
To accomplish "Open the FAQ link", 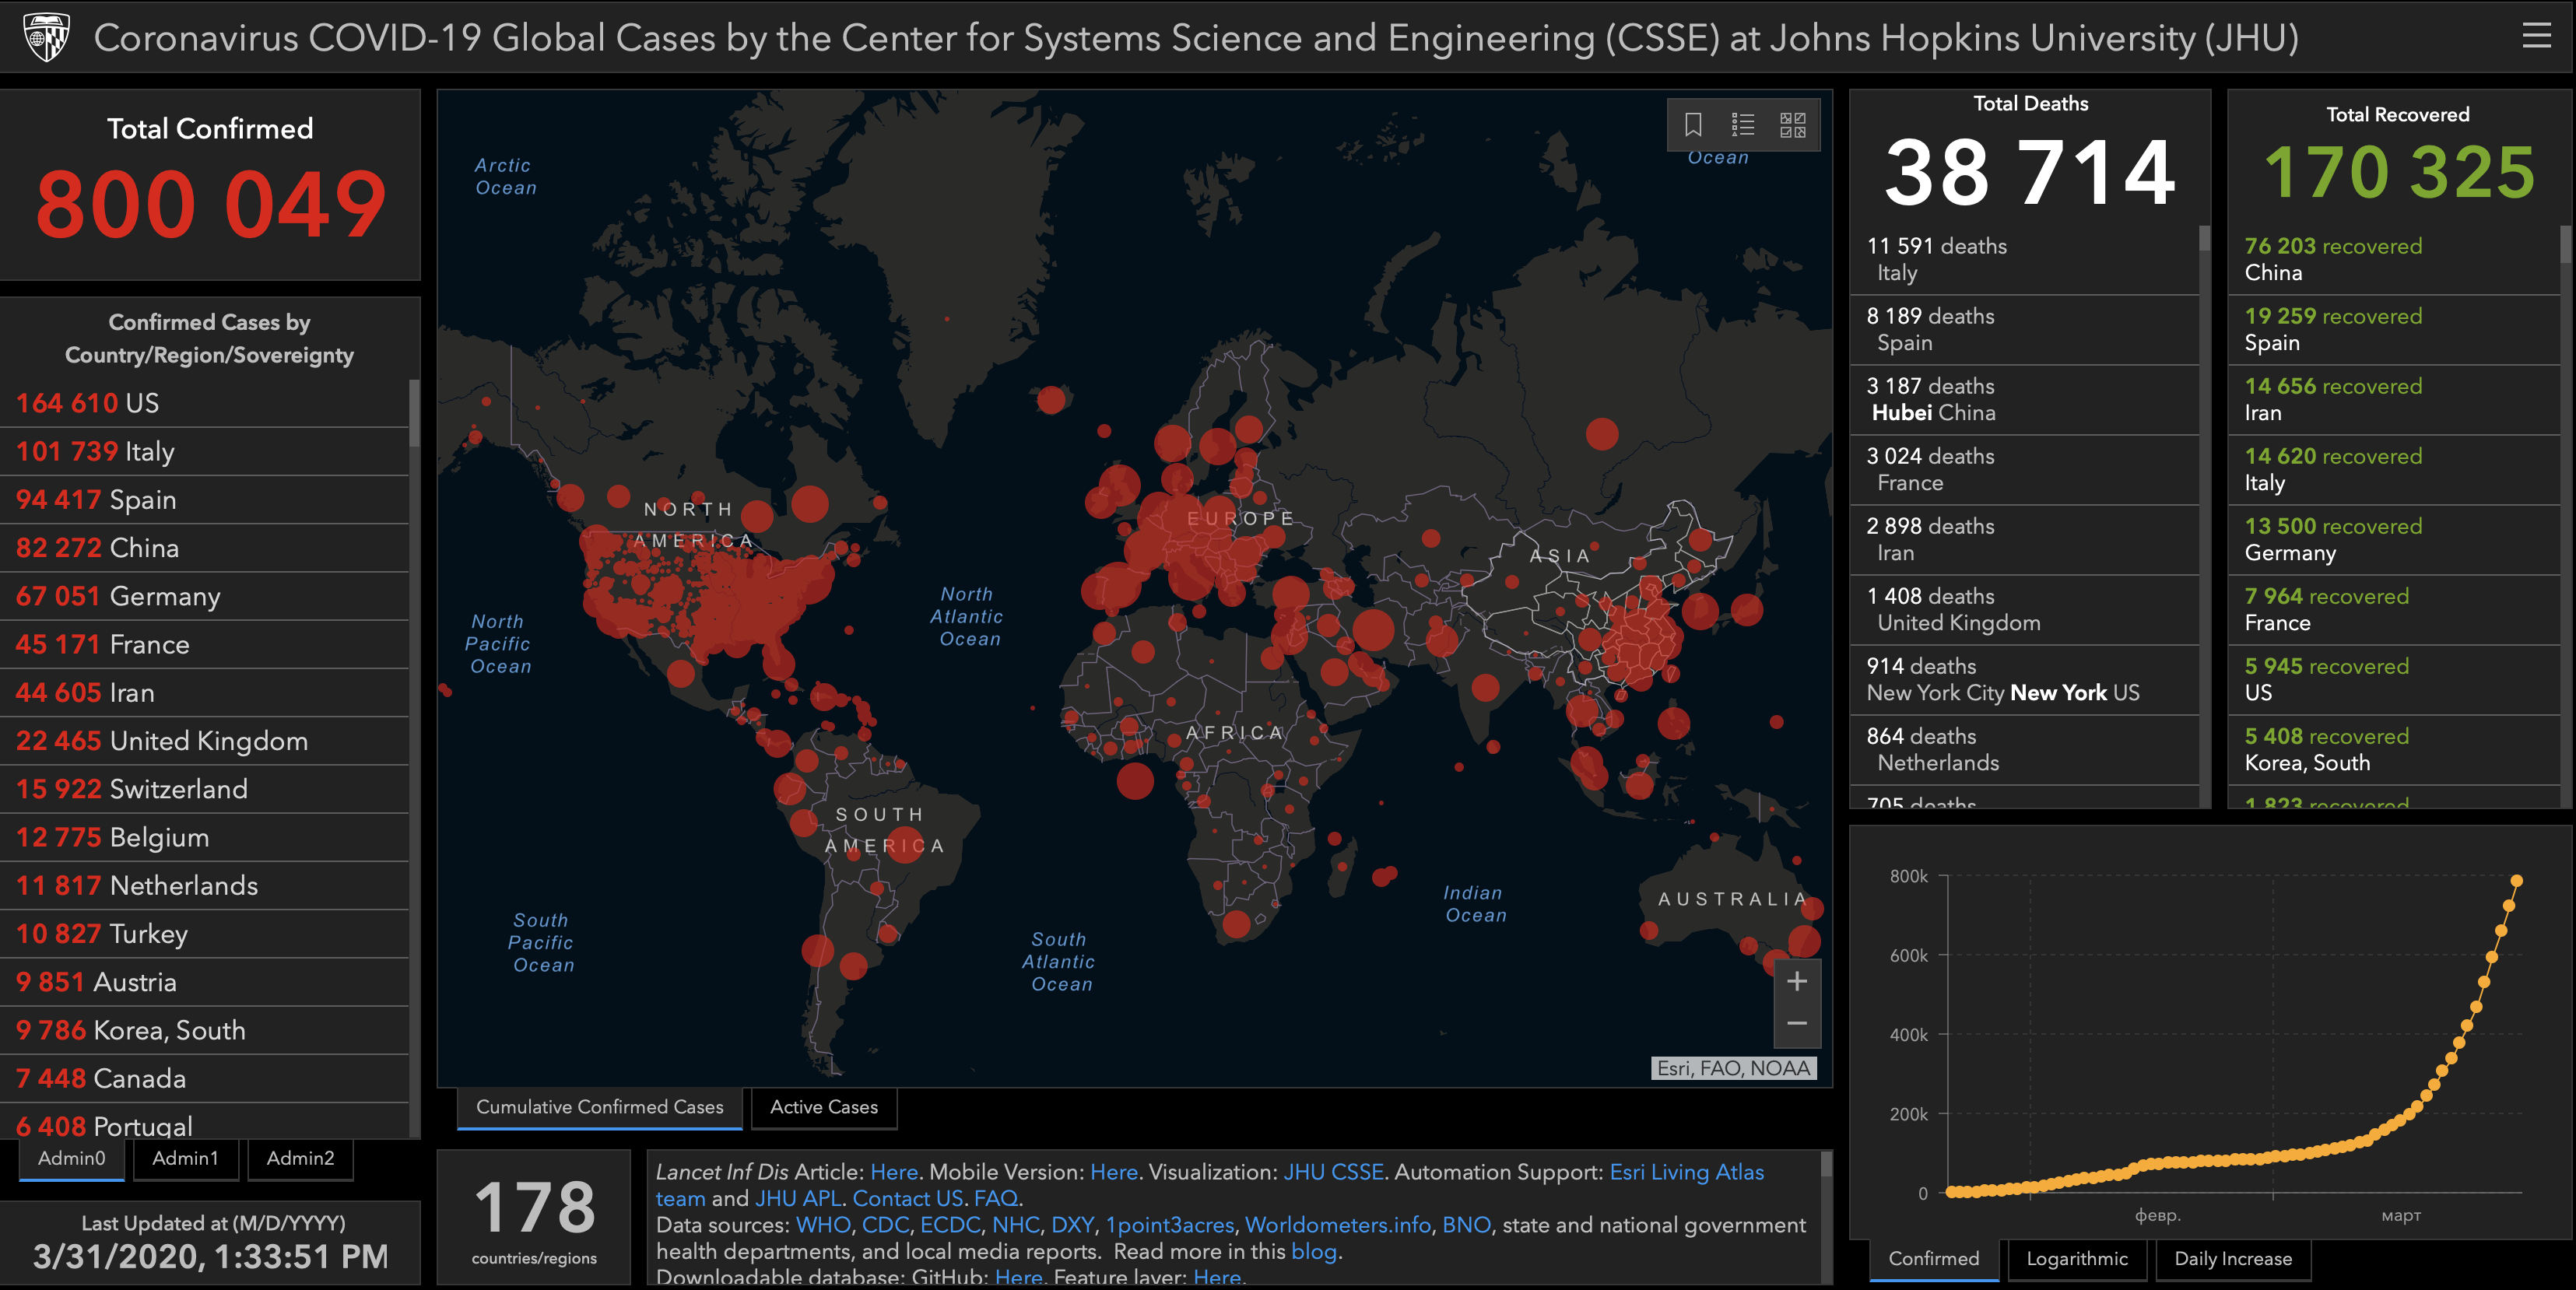I will [x=995, y=1198].
